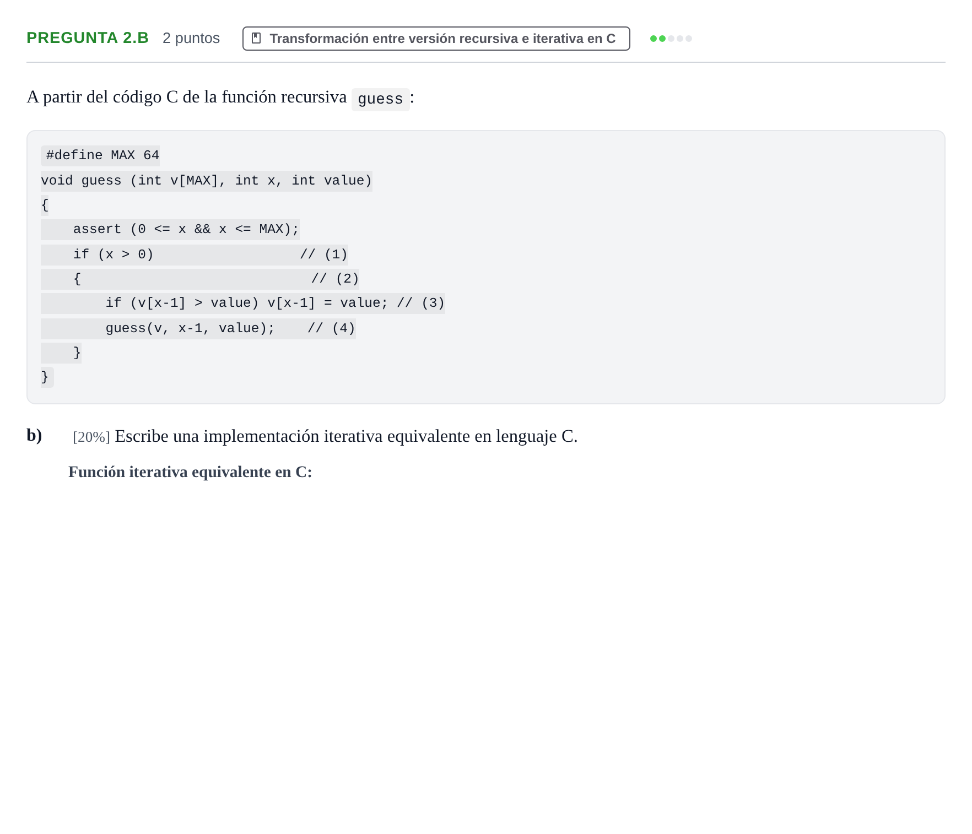
Task: Click 'Escribe una implementación iterativa equivalente en lenguaje C.'
Action: (346, 436)
